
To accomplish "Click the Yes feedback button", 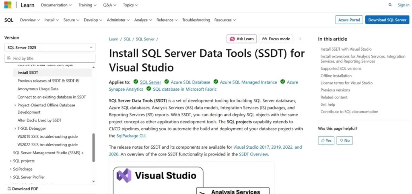I will (326, 141).
